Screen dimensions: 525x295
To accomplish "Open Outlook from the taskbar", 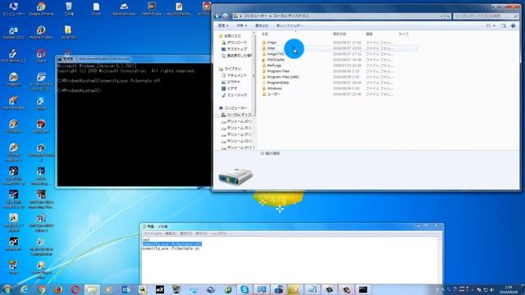I will point(126,289).
